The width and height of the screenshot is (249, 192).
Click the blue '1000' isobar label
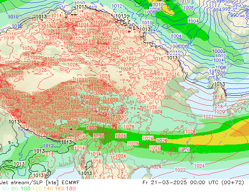(218, 51)
